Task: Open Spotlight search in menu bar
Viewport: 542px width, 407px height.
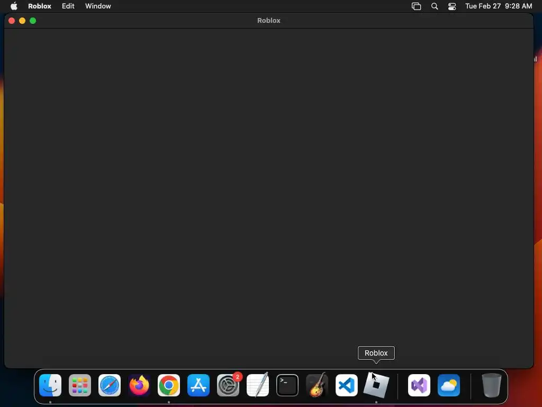Action: 435,6
